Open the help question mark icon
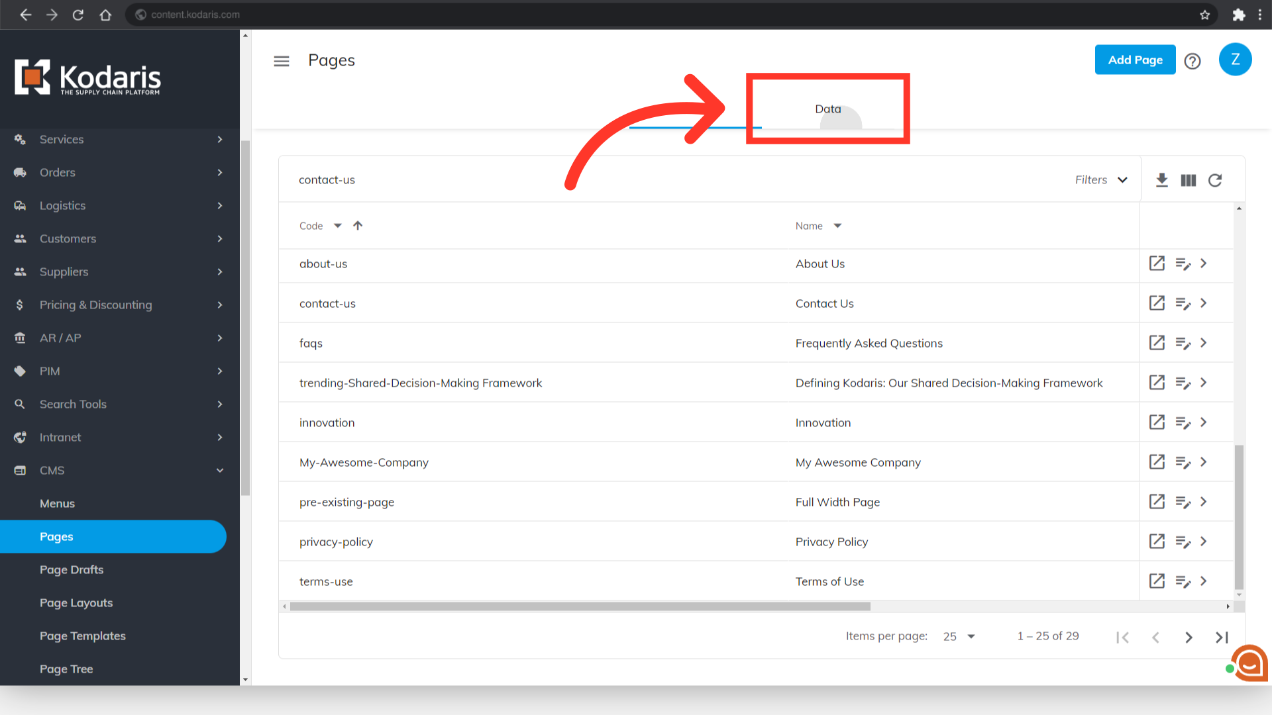Viewport: 1272px width, 715px height. click(1192, 61)
